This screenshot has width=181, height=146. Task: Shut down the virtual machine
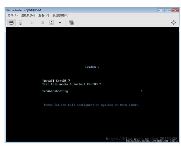click(51, 23)
